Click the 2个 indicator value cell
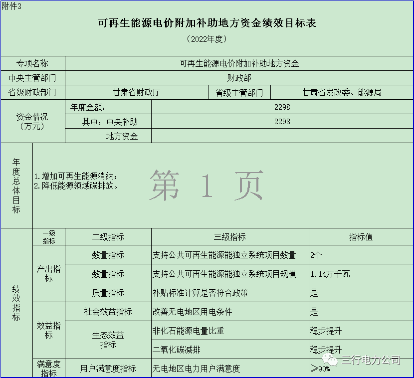The image size is (414, 378). click(x=361, y=255)
